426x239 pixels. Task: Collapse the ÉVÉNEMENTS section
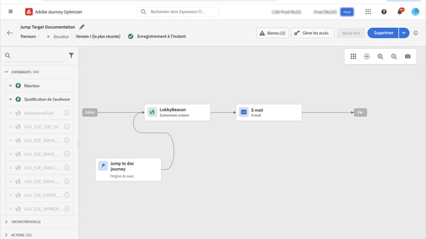click(6, 72)
